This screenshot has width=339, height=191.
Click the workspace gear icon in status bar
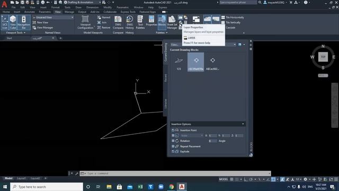click(x=305, y=179)
